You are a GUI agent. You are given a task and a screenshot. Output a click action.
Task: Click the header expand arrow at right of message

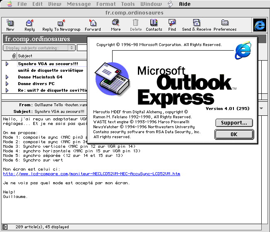pos(261,108)
